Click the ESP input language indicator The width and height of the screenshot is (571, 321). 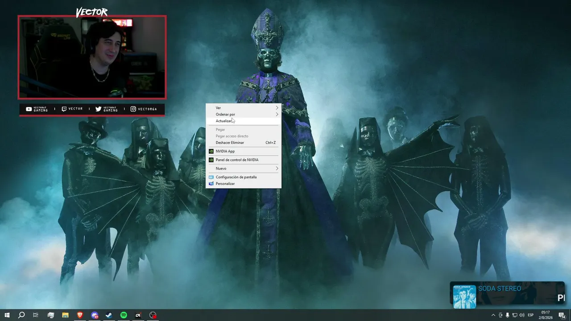tap(531, 315)
